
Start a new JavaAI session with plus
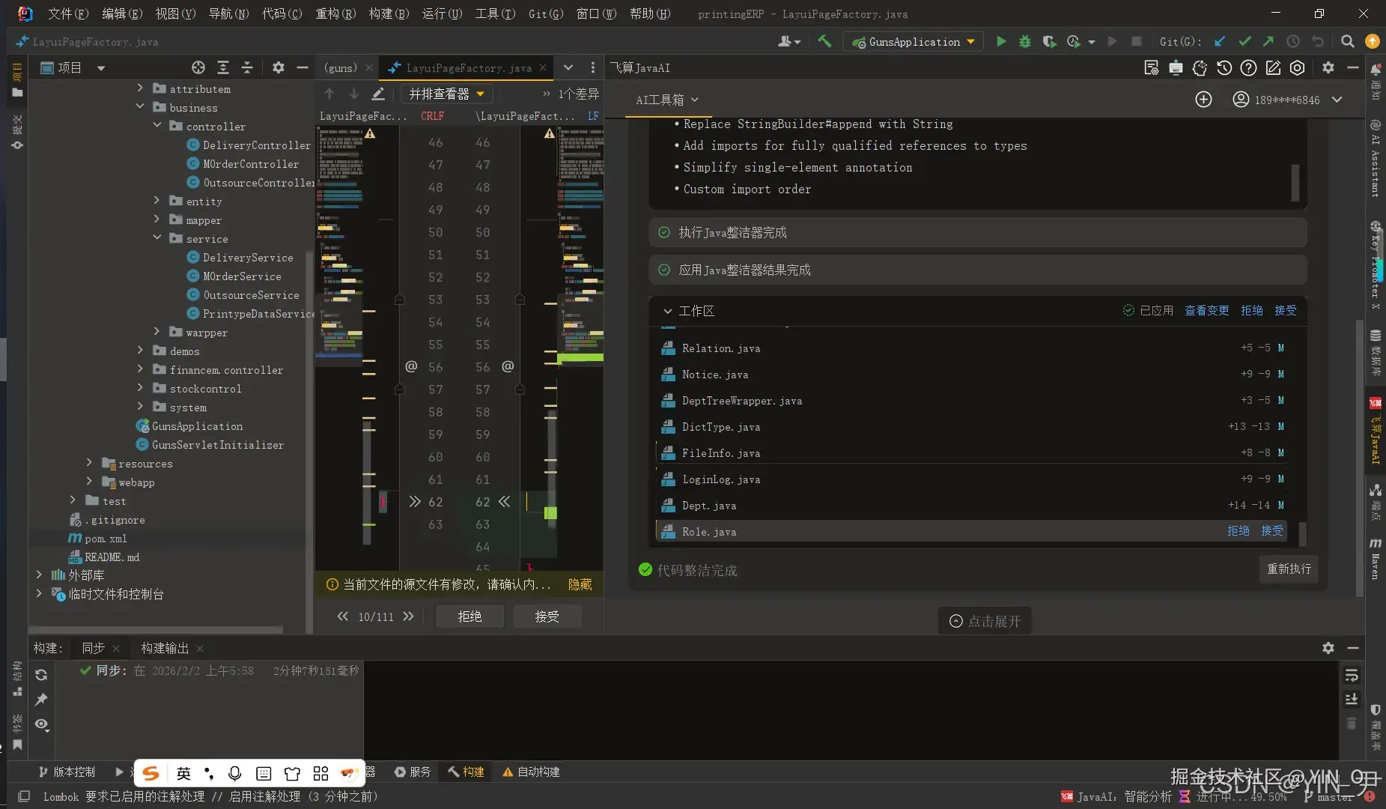click(x=1203, y=100)
